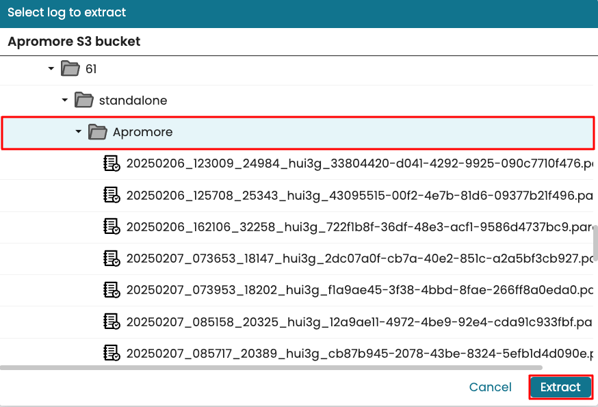
Task: Select log file ending in 090c7710f476
Action: (356, 163)
